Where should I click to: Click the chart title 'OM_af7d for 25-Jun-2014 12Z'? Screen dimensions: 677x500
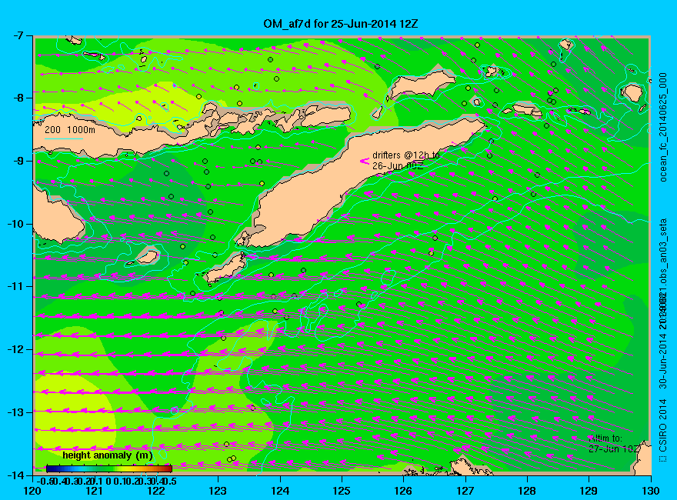pos(340,24)
